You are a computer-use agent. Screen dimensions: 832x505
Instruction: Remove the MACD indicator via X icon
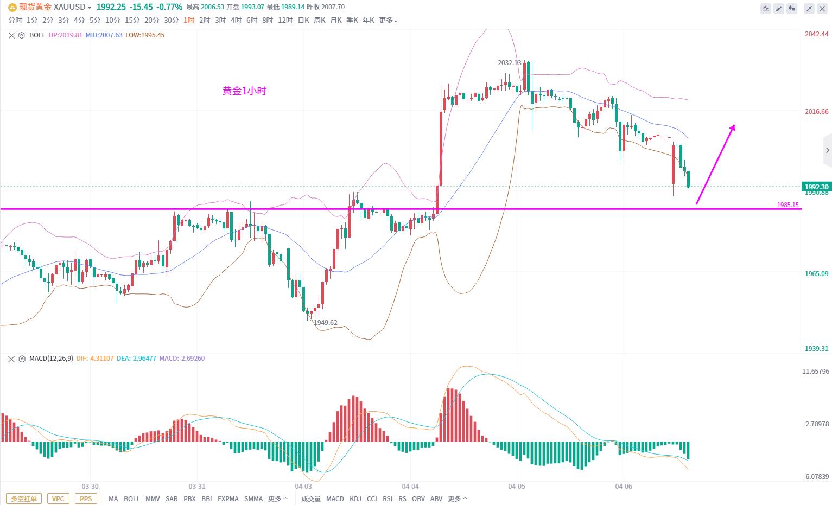click(11, 359)
